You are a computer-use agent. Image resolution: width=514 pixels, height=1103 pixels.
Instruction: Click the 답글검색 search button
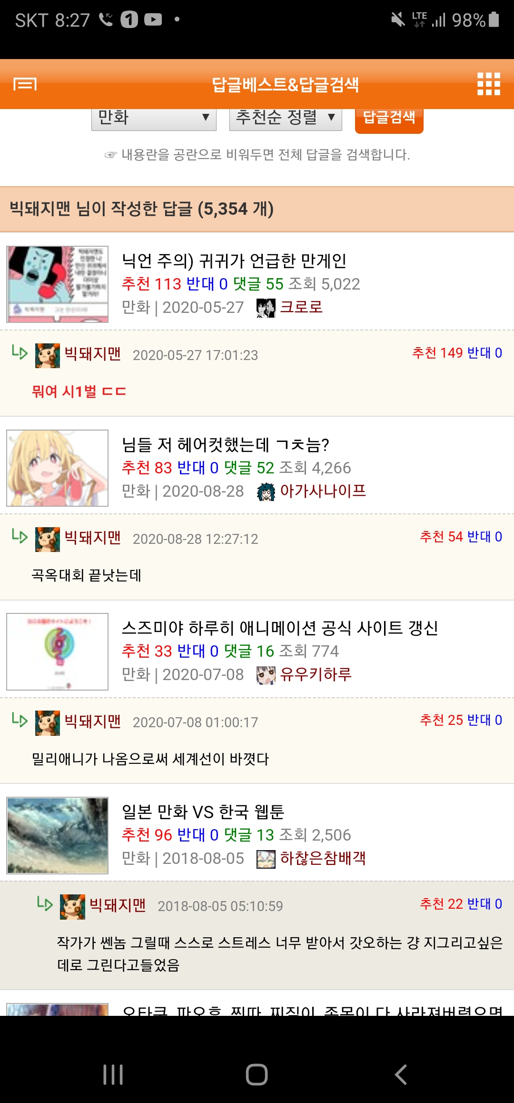point(389,119)
